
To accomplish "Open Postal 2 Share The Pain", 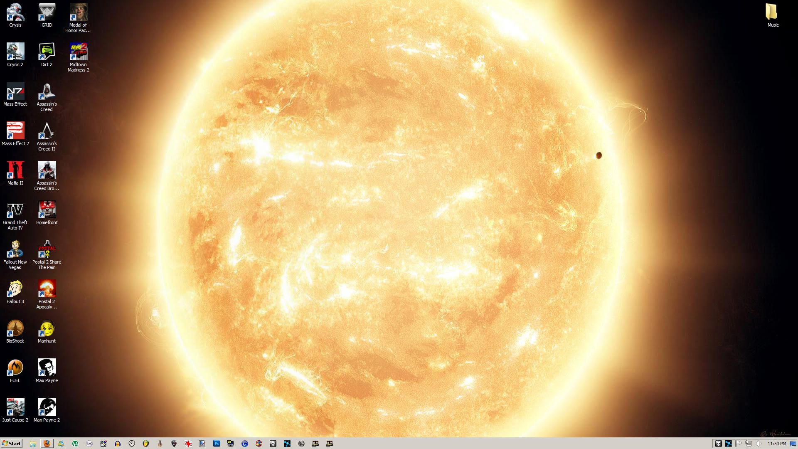I will point(47,249).
